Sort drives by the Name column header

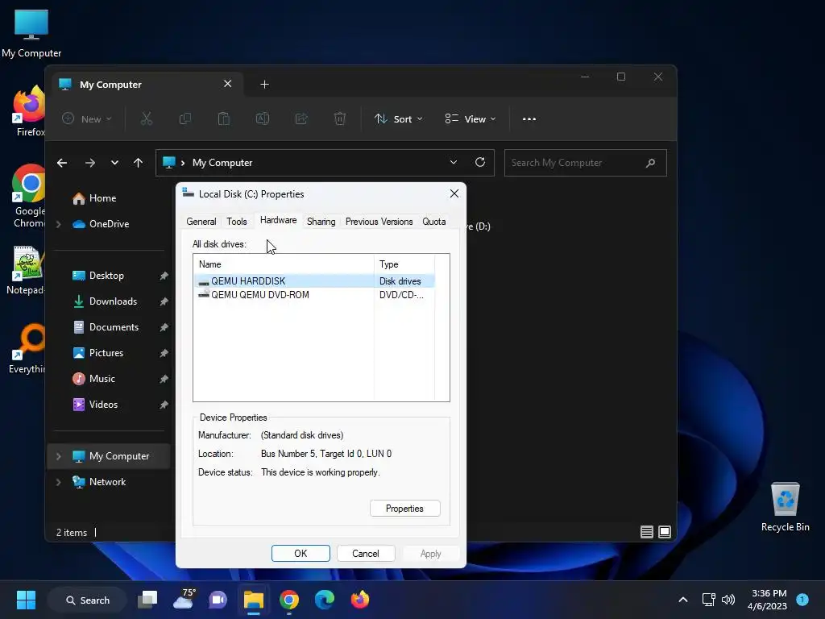[x=284, y=264]
